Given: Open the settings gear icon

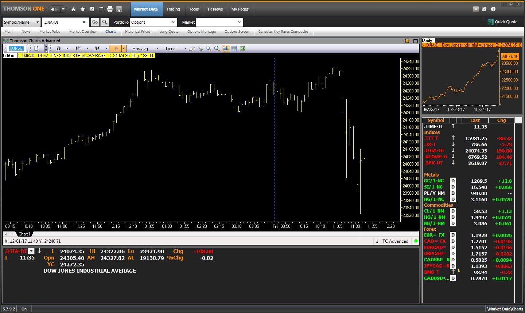Looking at the screenshot, I should click(484, 9).
